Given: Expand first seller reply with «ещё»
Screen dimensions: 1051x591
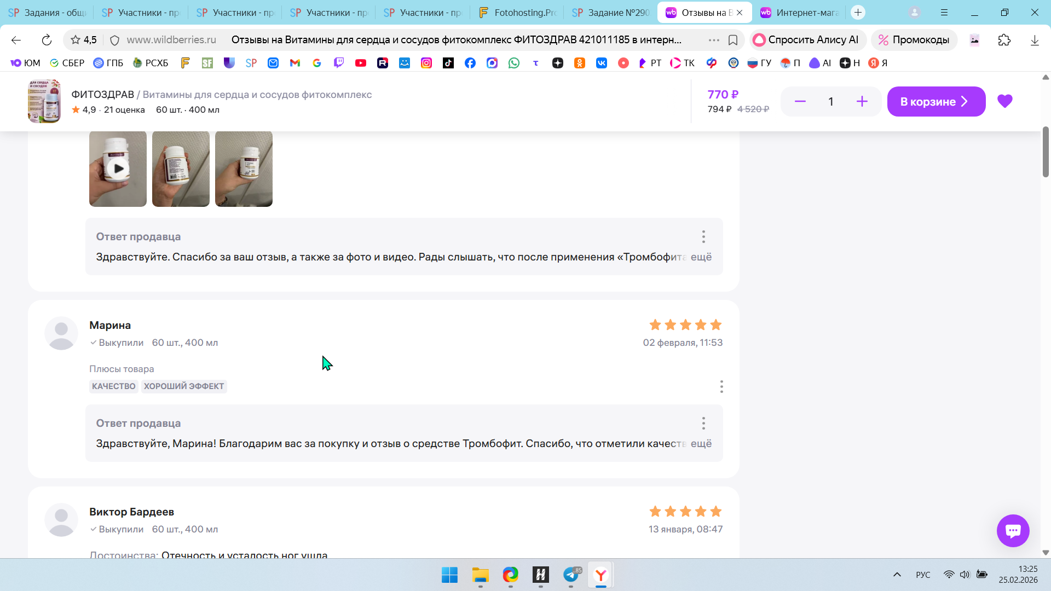Looking at the screenshot, I should tap(701, 257).
